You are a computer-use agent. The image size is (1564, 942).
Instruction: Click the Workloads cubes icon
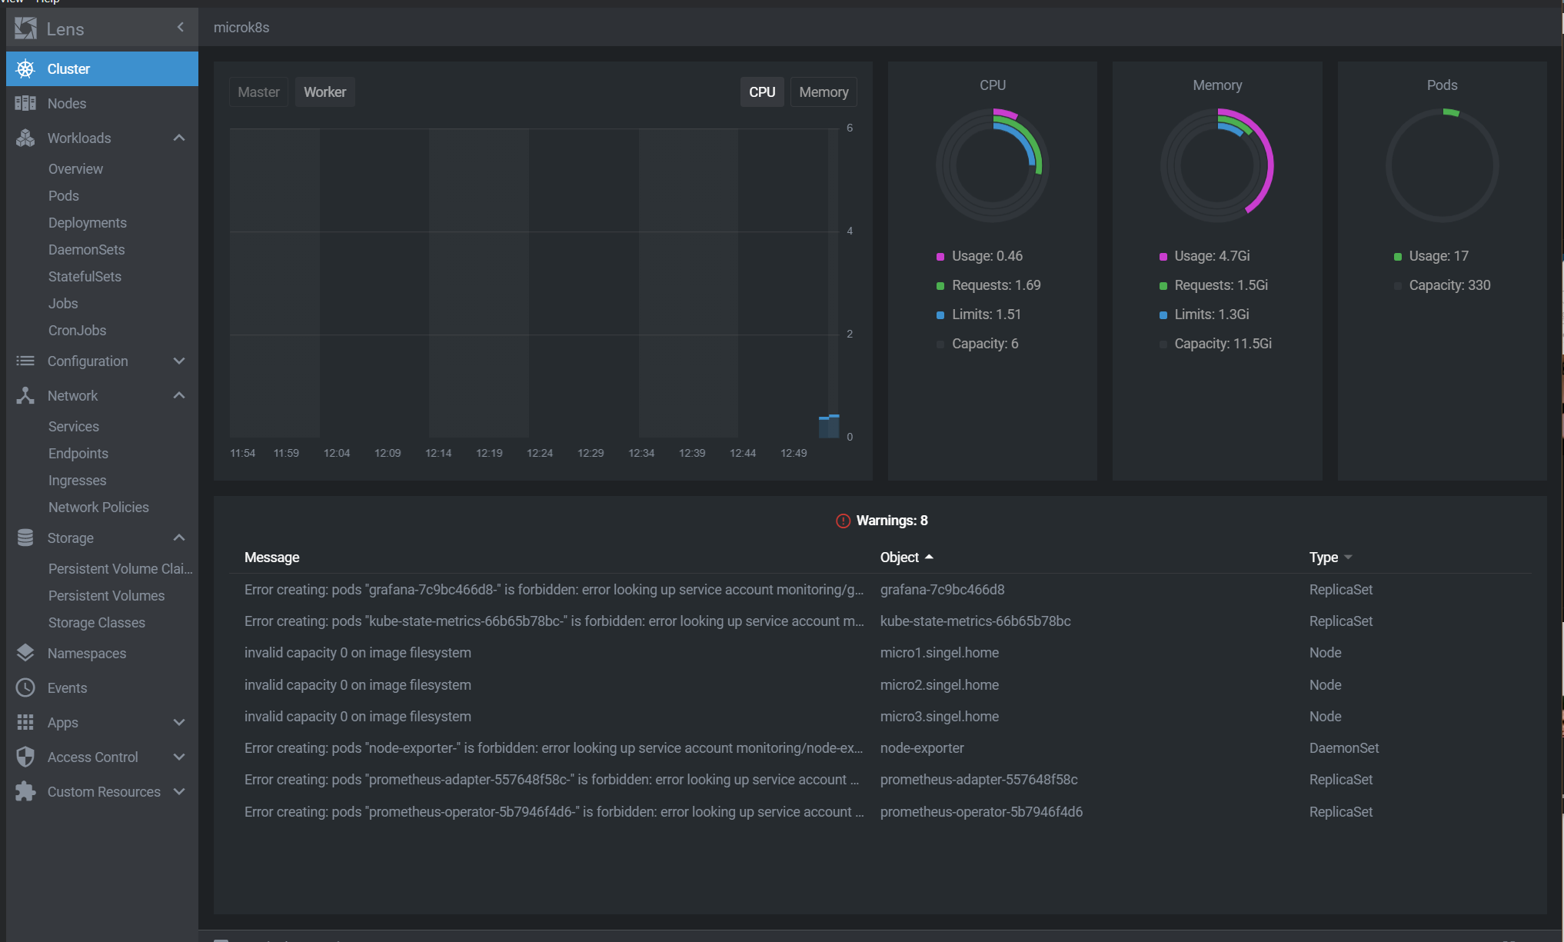click(x=25, y=138)
